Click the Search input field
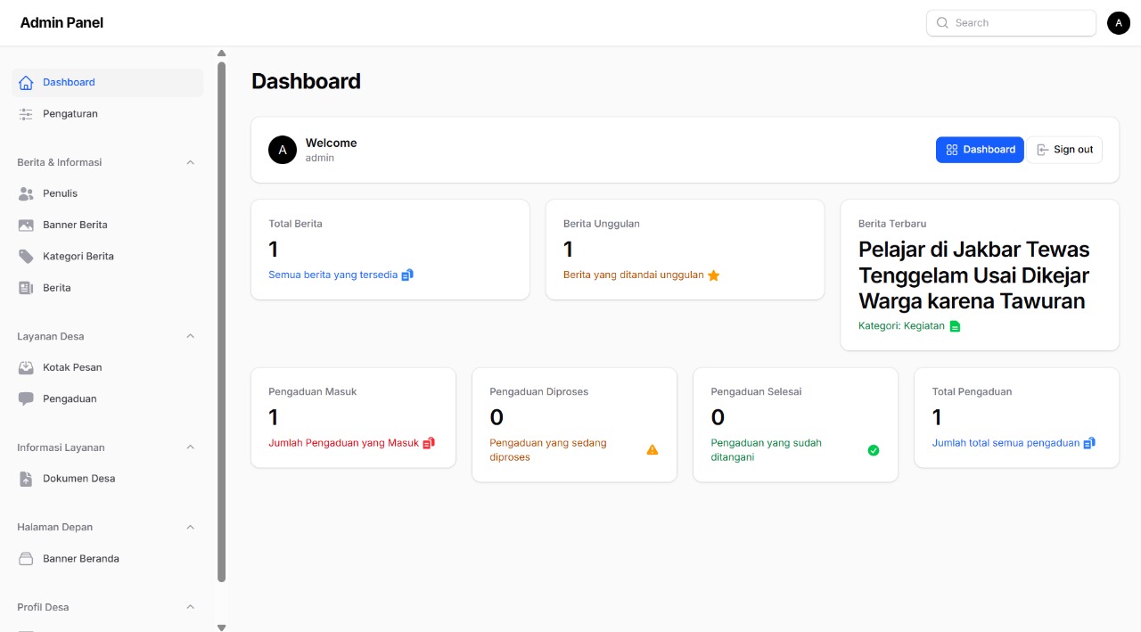 [x=1011, y=23]
